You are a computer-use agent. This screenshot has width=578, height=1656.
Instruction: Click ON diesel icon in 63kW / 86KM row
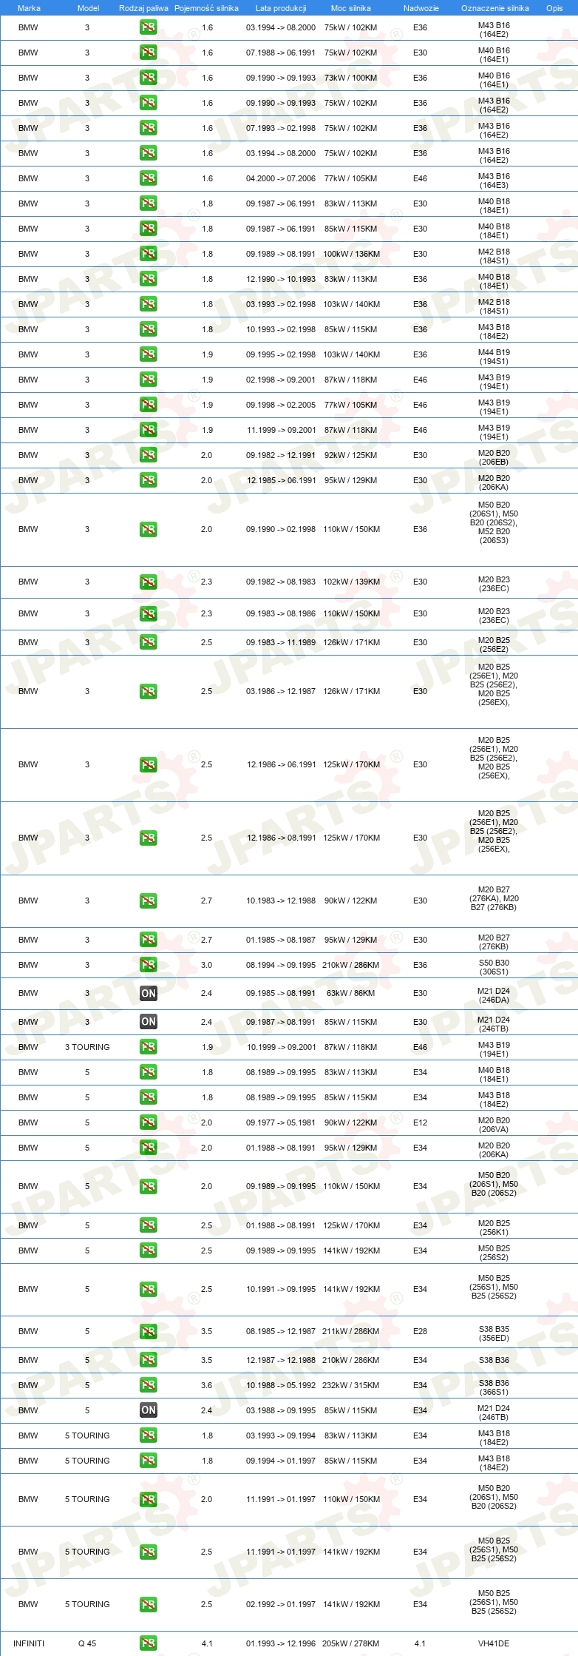click(x=148, y=994)
